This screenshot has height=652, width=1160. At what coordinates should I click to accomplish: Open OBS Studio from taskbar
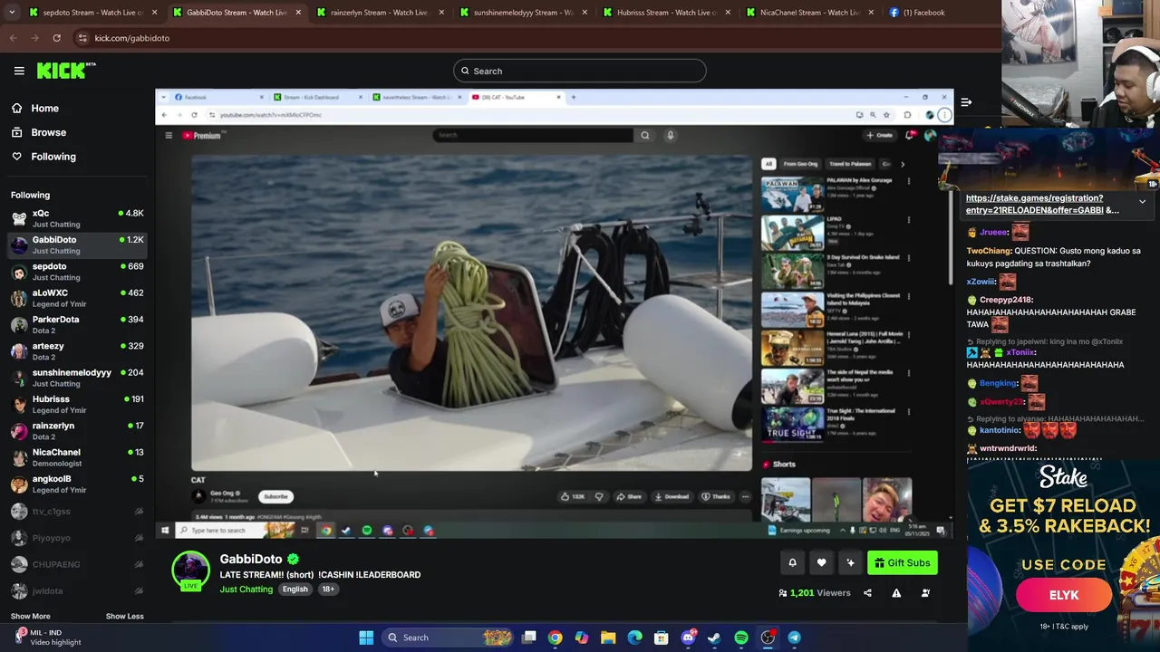[x=768, y=638]
